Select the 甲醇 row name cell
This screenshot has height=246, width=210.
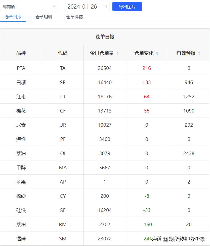pos(21,168)
